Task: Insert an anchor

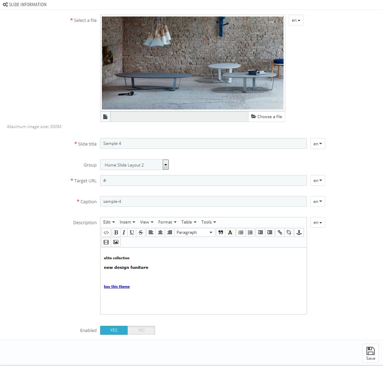Action: 299,232
